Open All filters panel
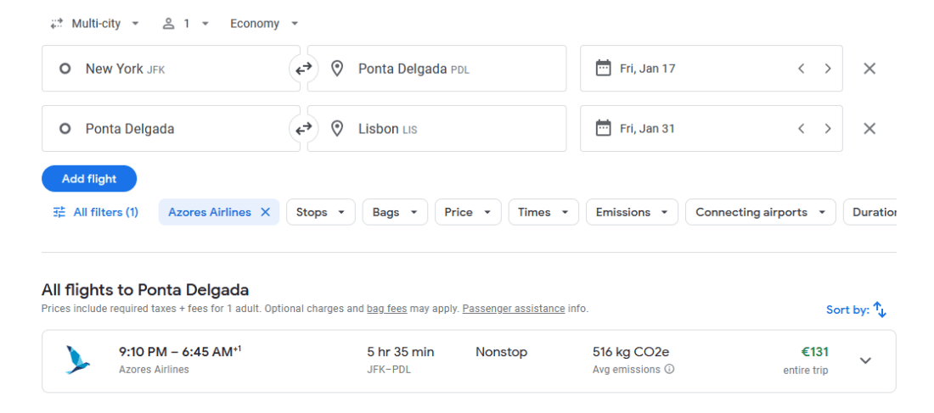This screenshot has height=413, width=934. 95,212
